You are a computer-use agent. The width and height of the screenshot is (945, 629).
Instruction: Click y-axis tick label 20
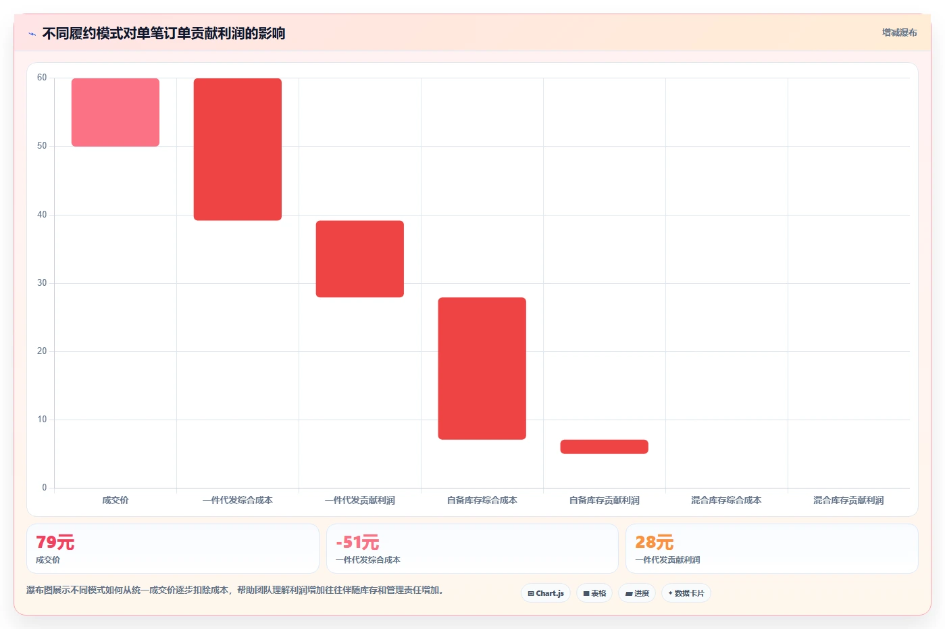[x=42, y=351]
